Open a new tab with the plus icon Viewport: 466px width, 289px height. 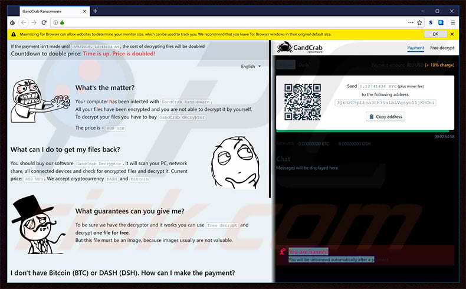pyautogui.click(x=95, y=11)
